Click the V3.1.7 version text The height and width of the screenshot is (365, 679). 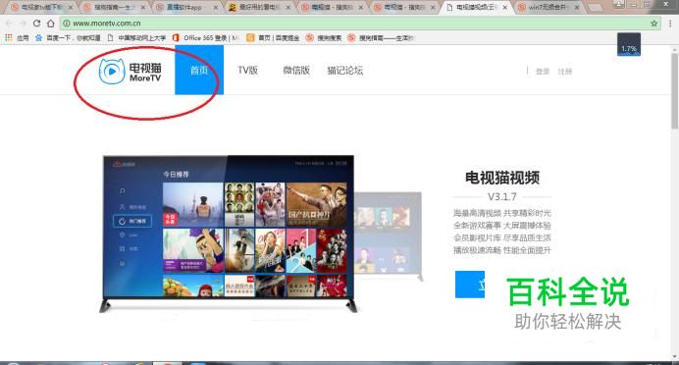coord(502,197)
